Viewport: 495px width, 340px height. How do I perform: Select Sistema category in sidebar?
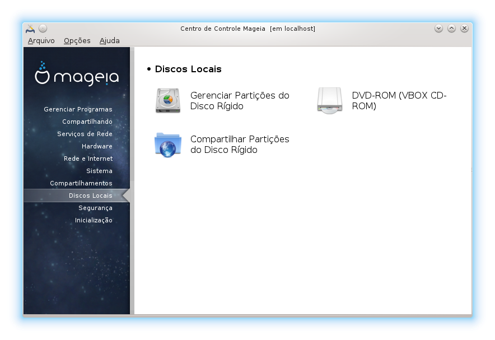(99, 171)
